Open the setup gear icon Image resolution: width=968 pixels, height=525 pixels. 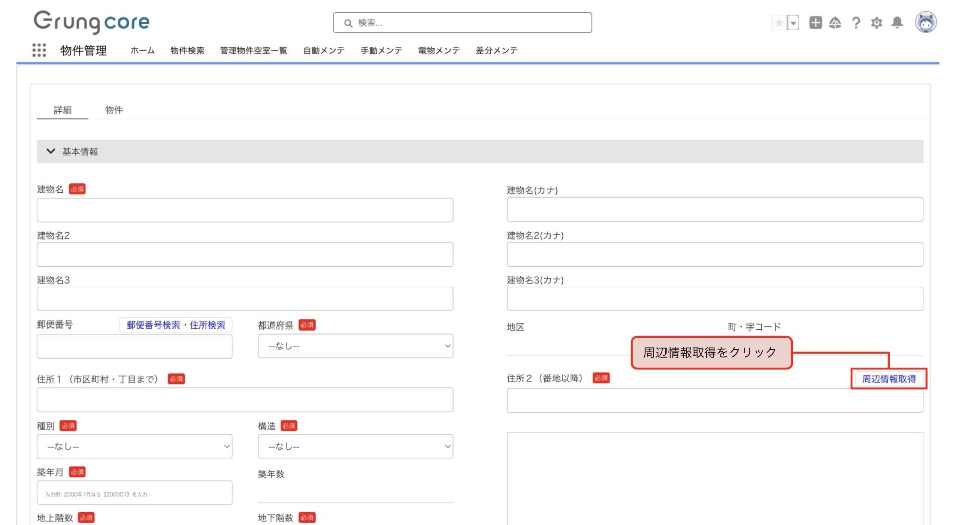click(877, 23)
